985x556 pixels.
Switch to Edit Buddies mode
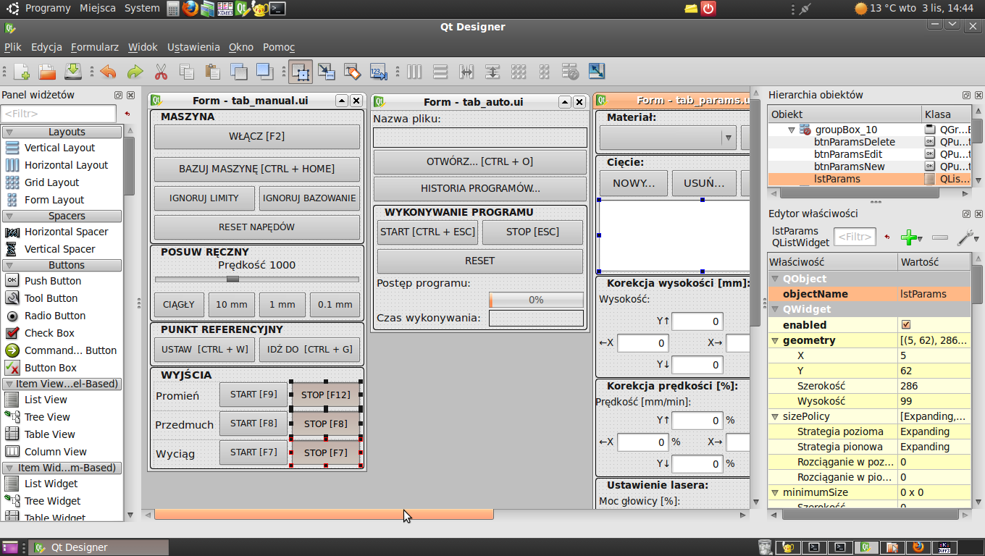point(353,72)
